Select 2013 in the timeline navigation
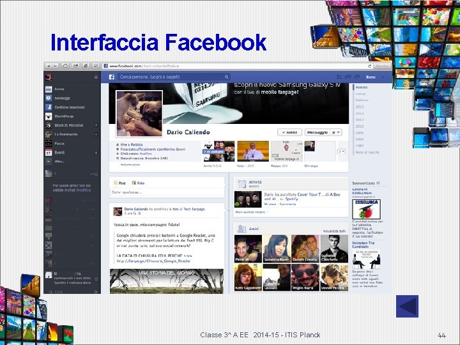This screenshot has width=460, height=345. [x=359, y=107]
